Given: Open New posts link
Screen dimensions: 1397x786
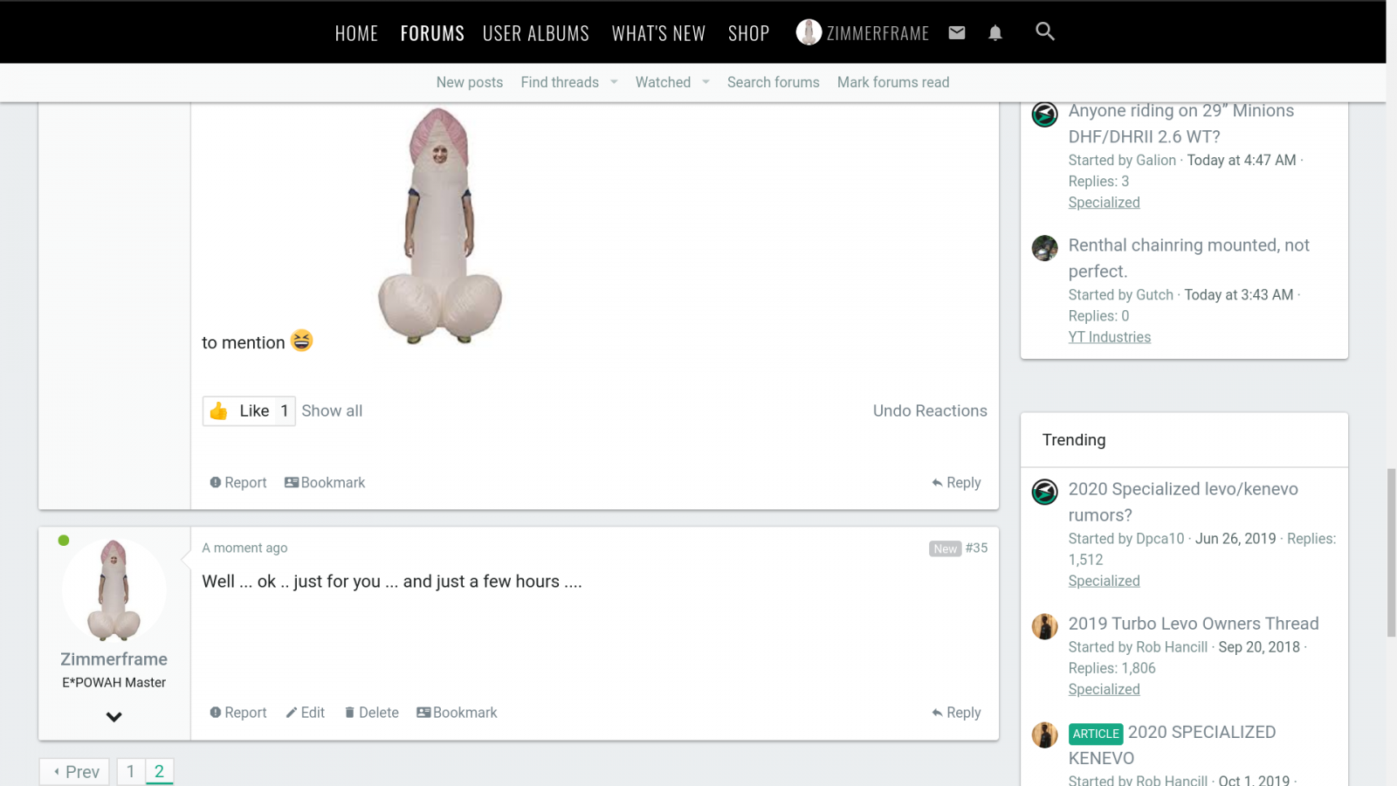Looking at the screenshot, I should pos(470,82).
